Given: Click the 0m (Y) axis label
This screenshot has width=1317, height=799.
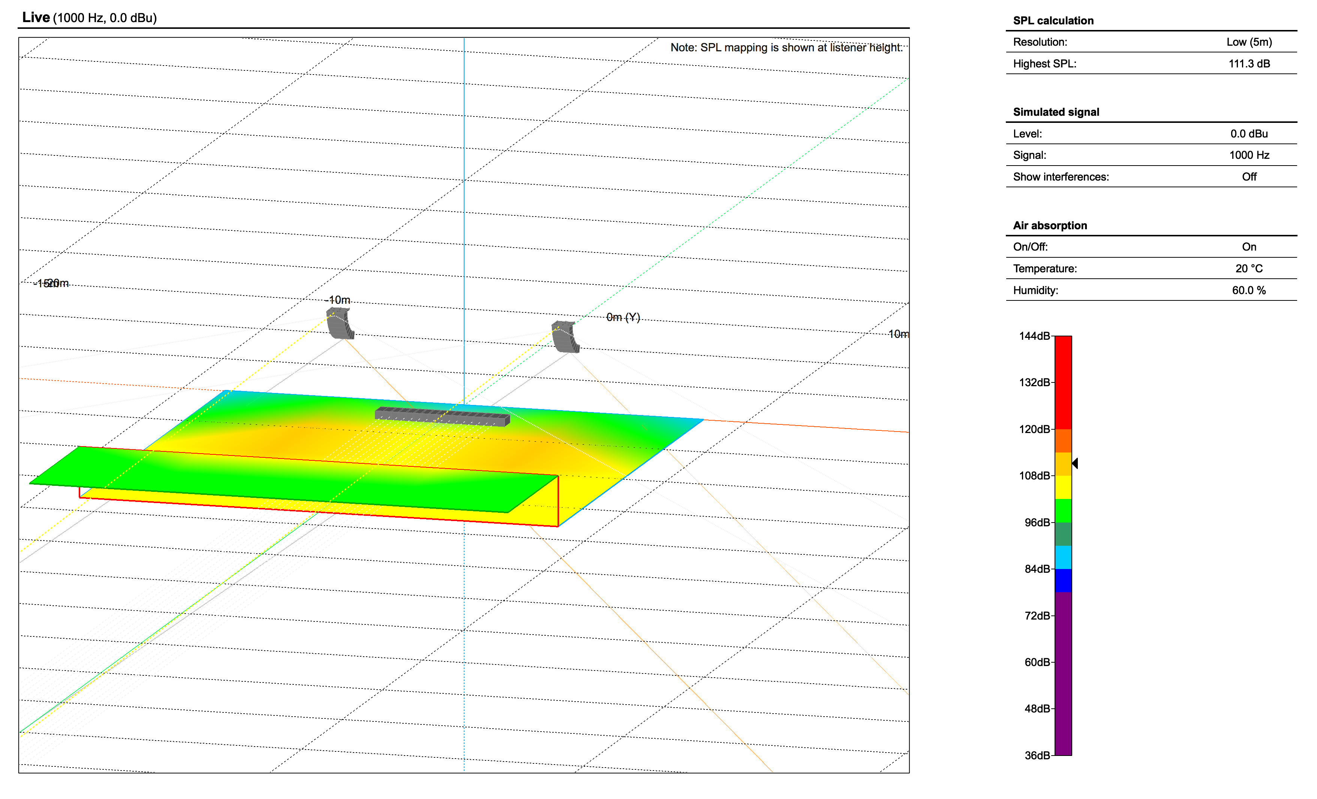Looking at the screenshot, I should (x=623, y=317).
